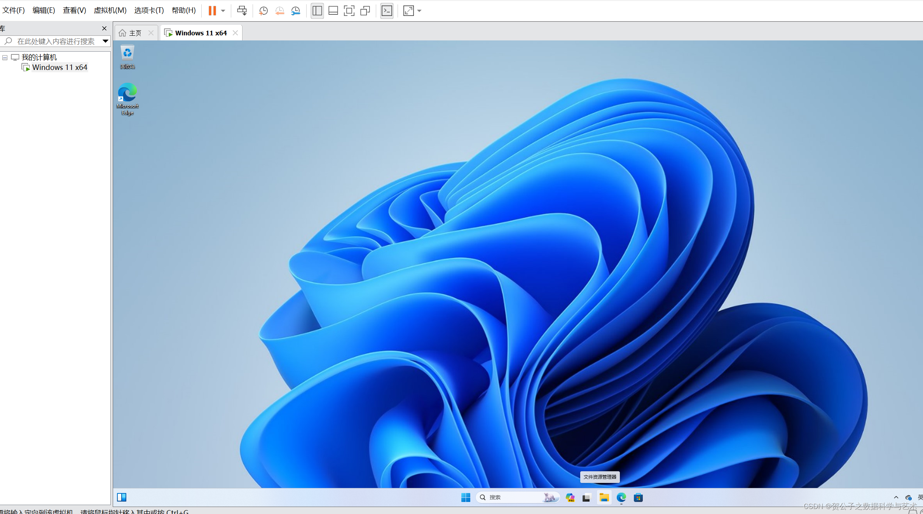Open the power options dropdown next to pause

pyautogui.click(x=223, y=11)
